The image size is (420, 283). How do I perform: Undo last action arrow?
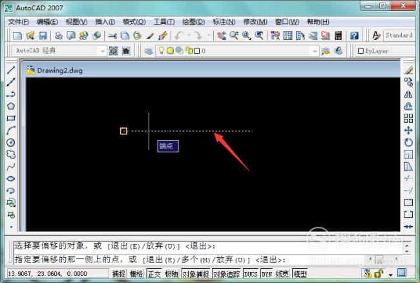tap(179, 36)
